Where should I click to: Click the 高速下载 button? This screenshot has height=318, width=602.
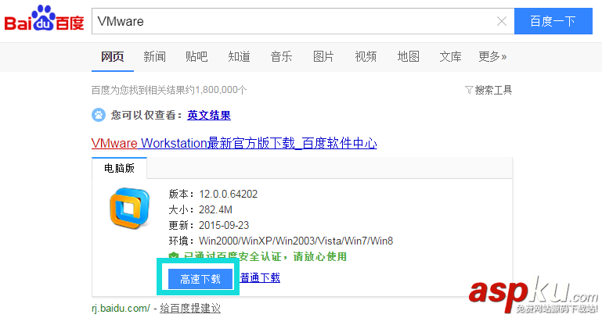(x=200, y=279)
